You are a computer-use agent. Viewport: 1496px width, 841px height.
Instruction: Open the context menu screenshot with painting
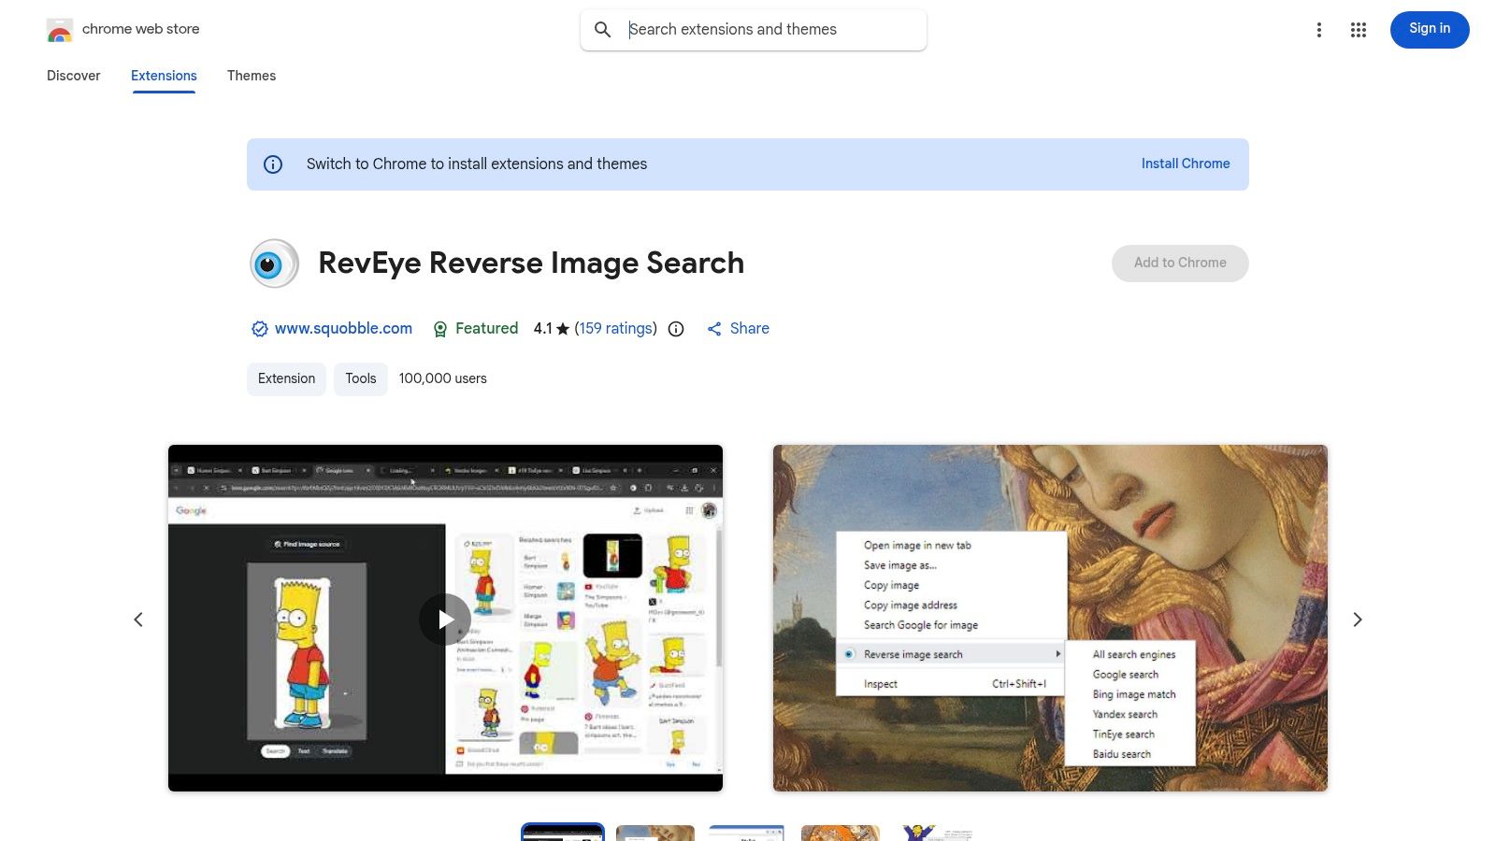pos(1050,619)
